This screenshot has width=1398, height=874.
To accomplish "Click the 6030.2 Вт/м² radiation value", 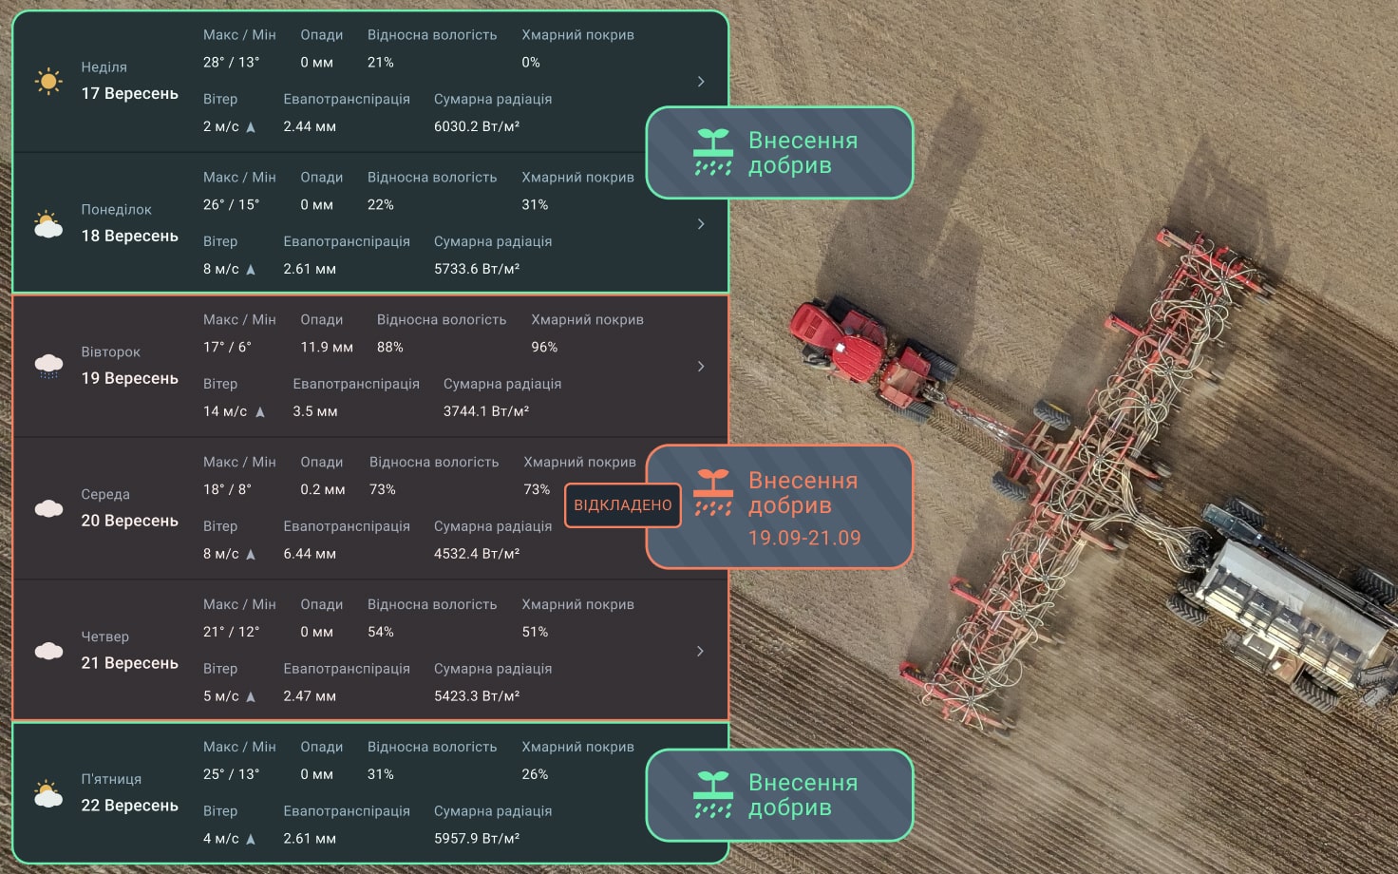I will (477, 126).
